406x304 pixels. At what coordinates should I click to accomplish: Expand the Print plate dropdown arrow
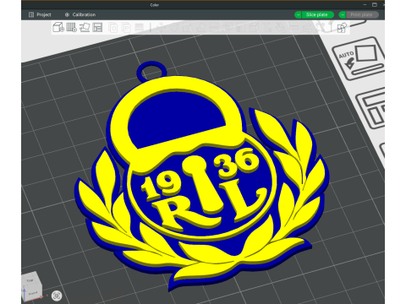[x=343, y=14]
